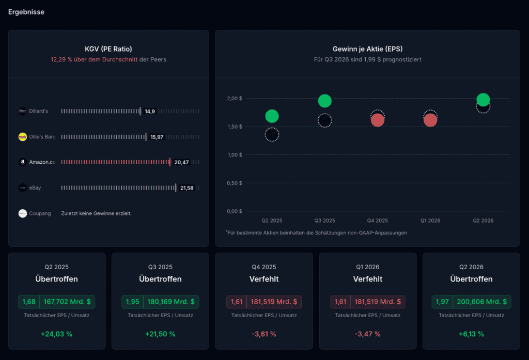Click Amazon's red PE ratio bar

tap(115, 162)
